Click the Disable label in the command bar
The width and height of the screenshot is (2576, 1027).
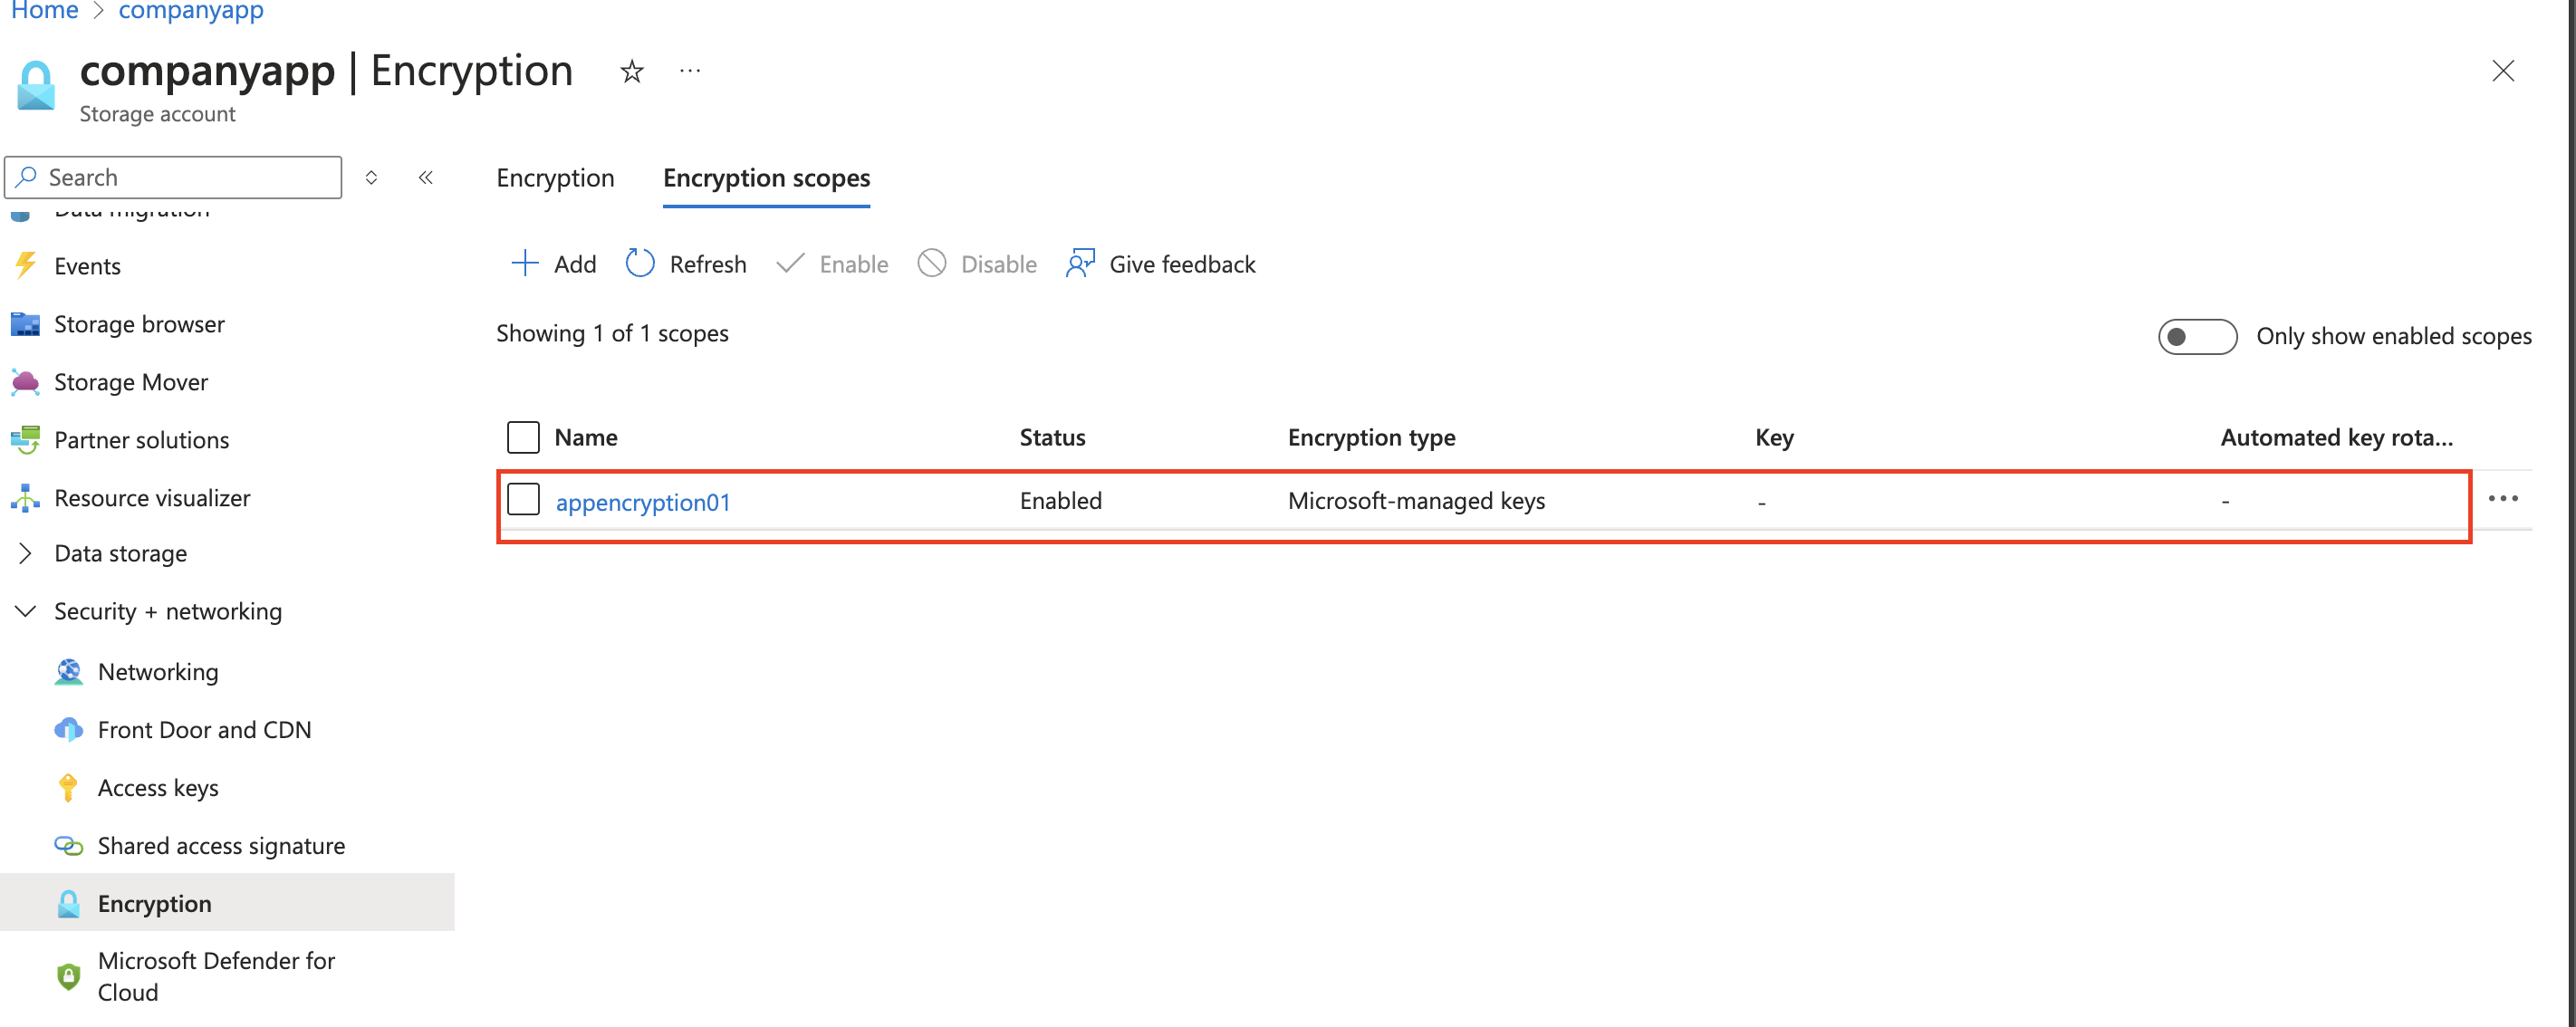click(x=999, y=264)
